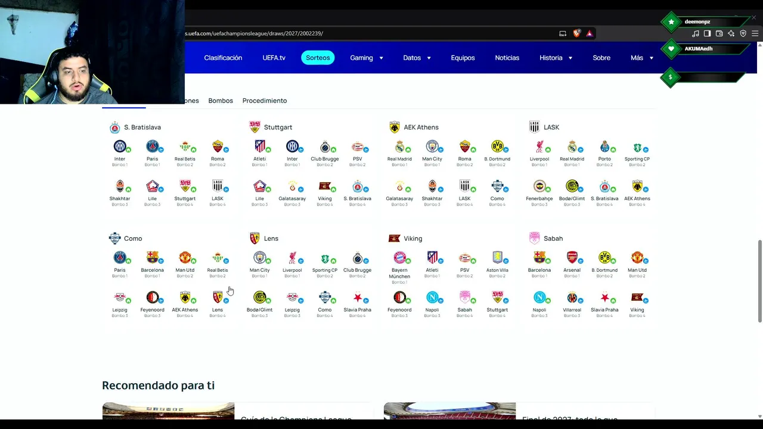The width and height of the screenshot is (763, 429).
Task: Click the Inter crest in S. Bratislava's card
Action: pos(120,147)
